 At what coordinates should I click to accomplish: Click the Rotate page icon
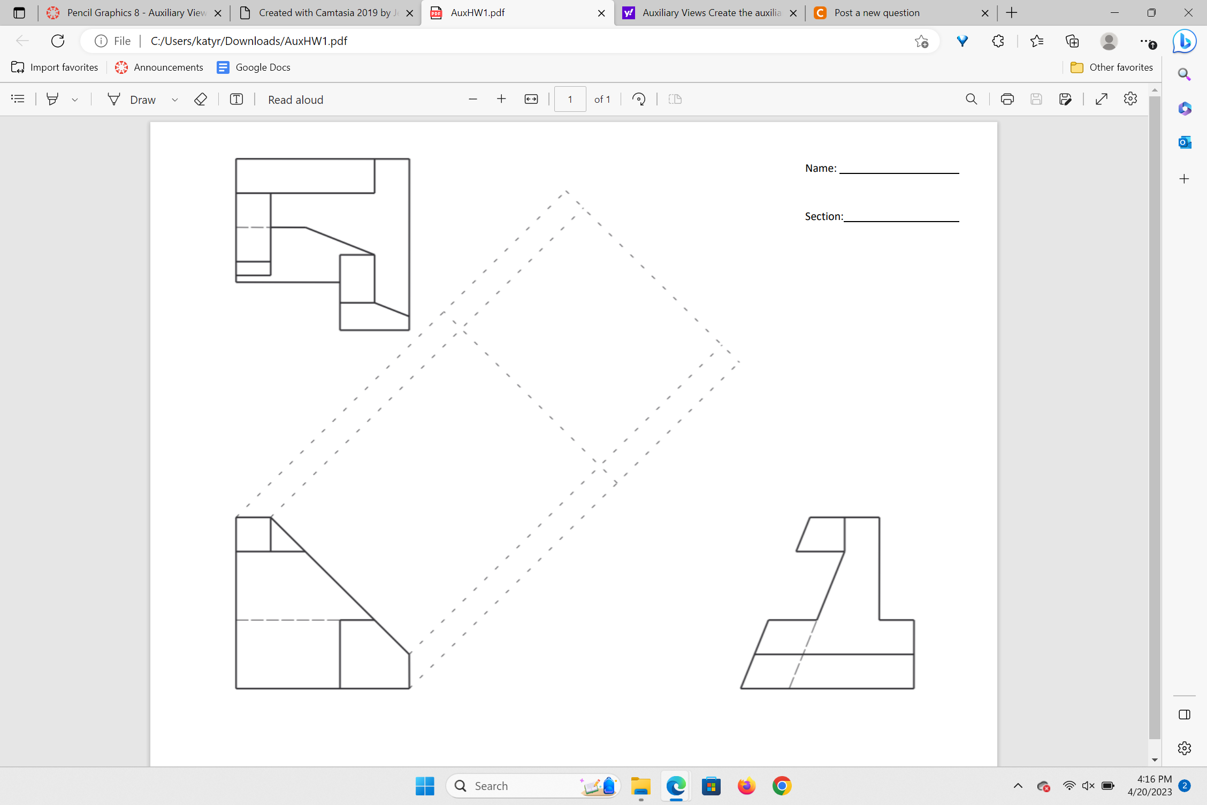[x=639, y=100]
